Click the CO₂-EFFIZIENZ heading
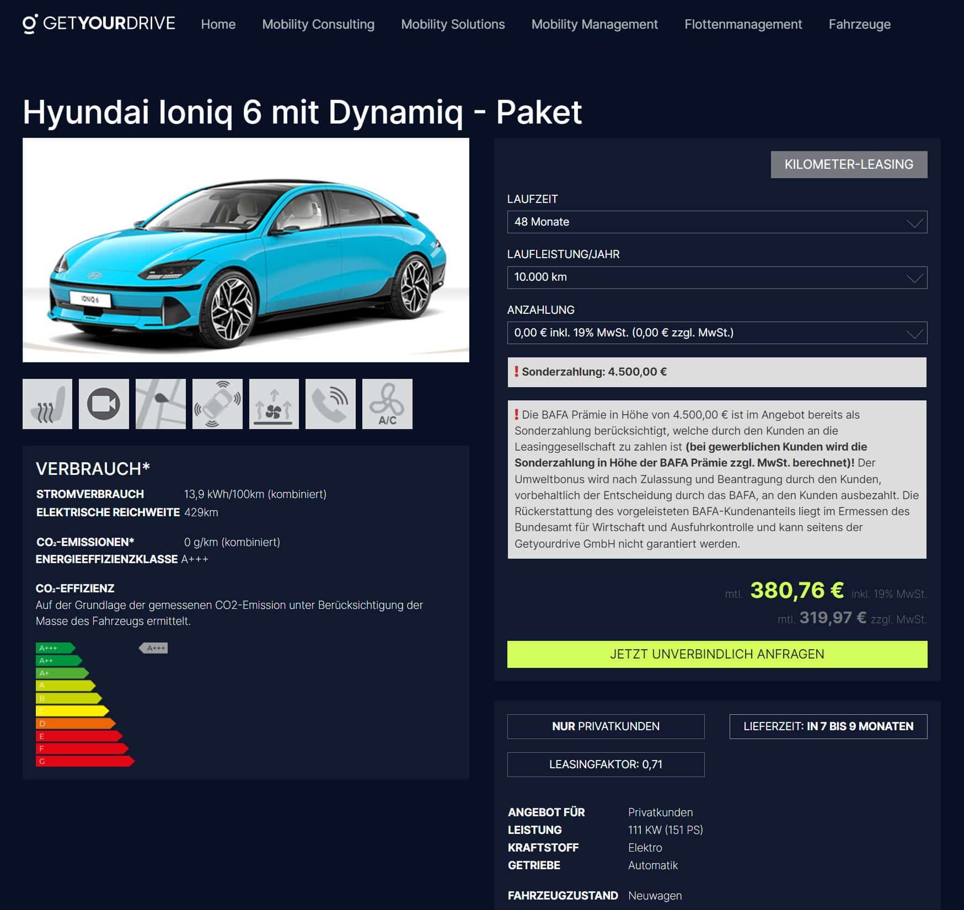The width and height of the screenshot is (964, 910). [x=75, y=588]
